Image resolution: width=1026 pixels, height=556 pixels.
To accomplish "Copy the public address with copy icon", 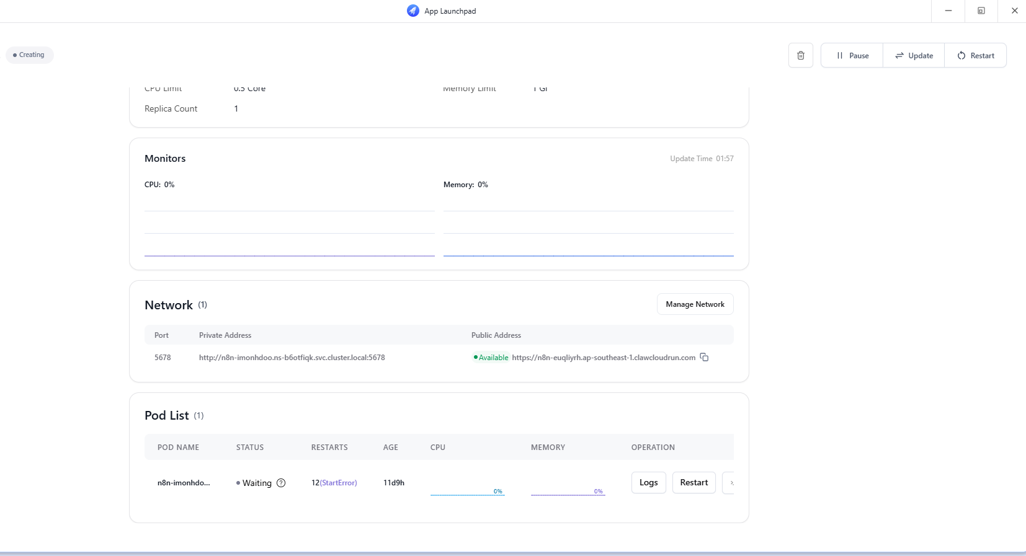I will [704, 357].
